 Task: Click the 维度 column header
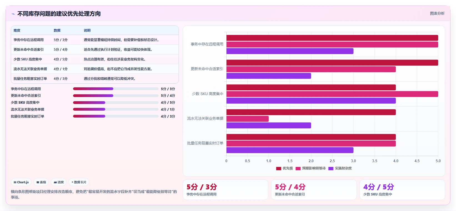click(17, 30)
